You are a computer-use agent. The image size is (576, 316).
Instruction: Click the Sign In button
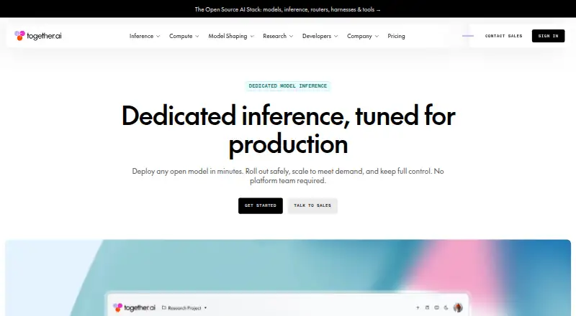click(548, 36)
